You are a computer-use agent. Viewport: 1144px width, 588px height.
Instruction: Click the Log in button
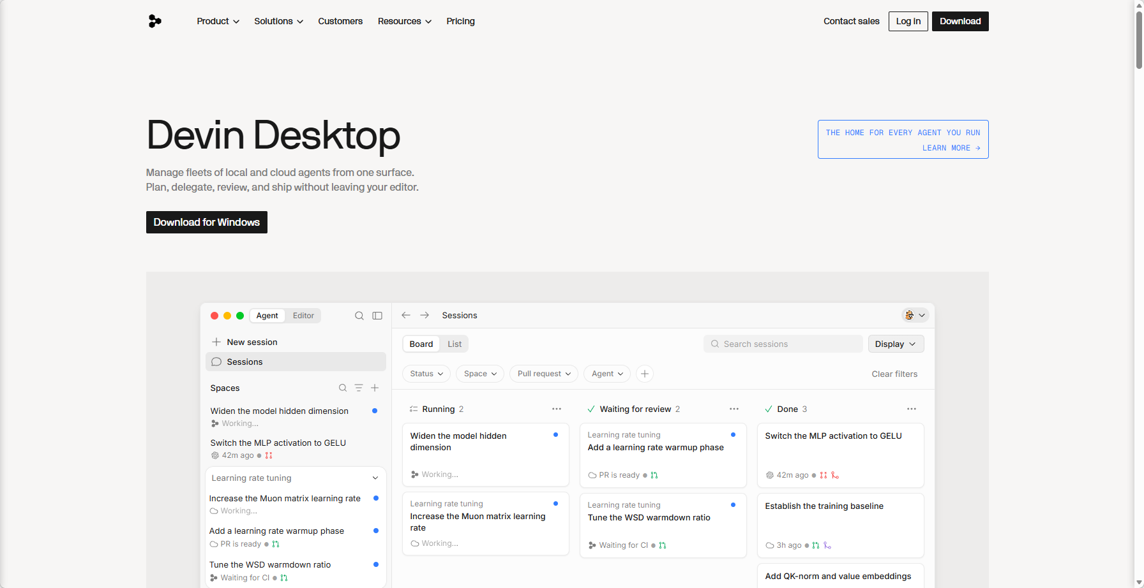pos(908,21)
